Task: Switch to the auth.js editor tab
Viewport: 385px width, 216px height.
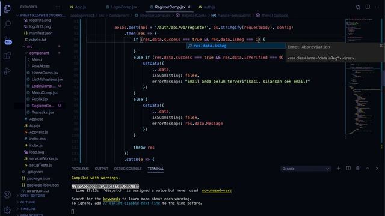Action: pyautogui.click(x=207, y=7)
